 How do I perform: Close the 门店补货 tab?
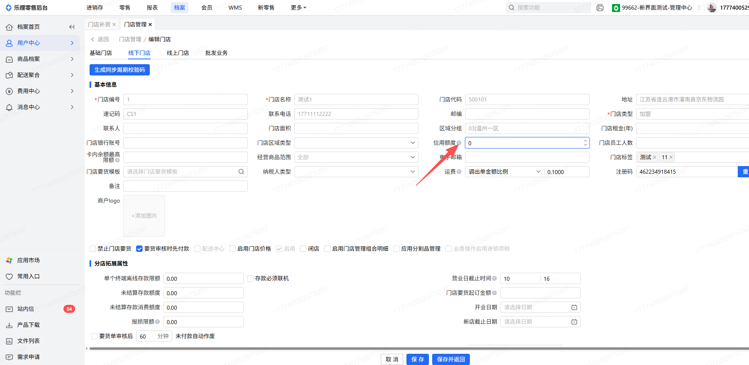(114, 24)
